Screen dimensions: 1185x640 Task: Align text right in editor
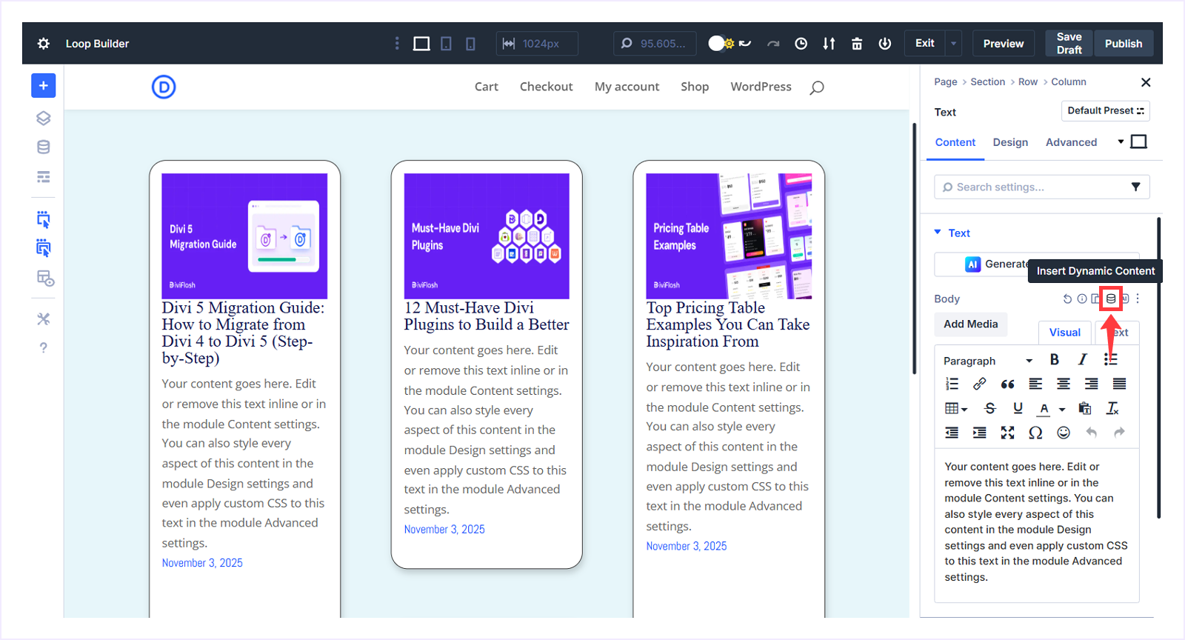click(1092, 384)
